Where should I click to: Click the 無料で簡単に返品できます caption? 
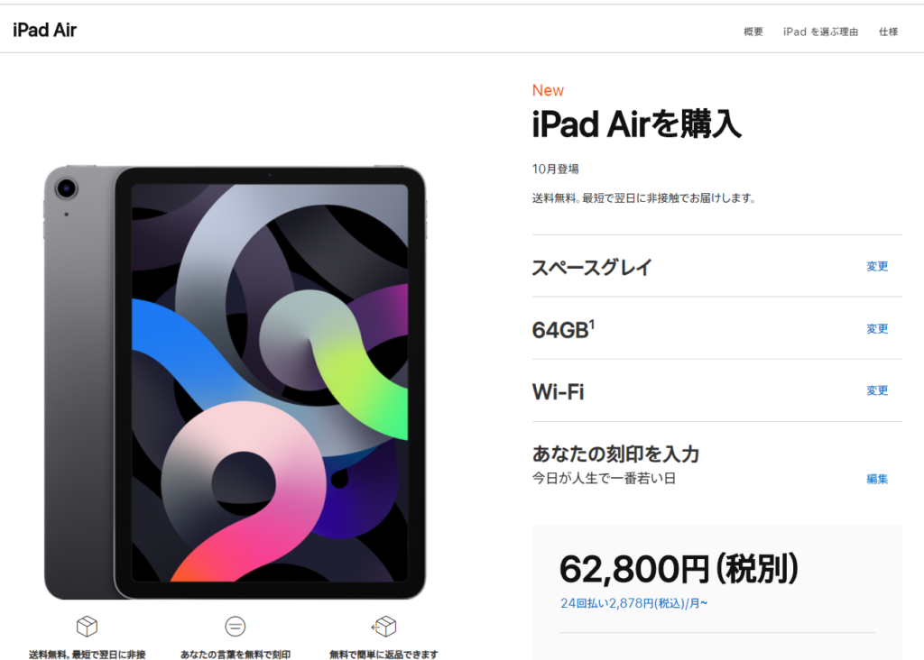coord(383,654)
